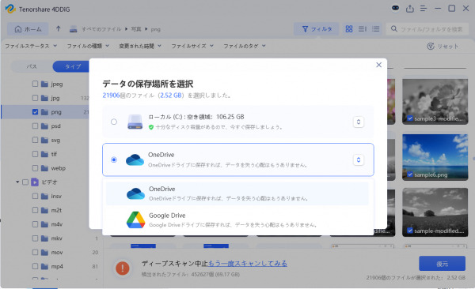This screenshot has height=289, width=475.
Task: Click the 復元 restore button
Action: coord(442,264)
